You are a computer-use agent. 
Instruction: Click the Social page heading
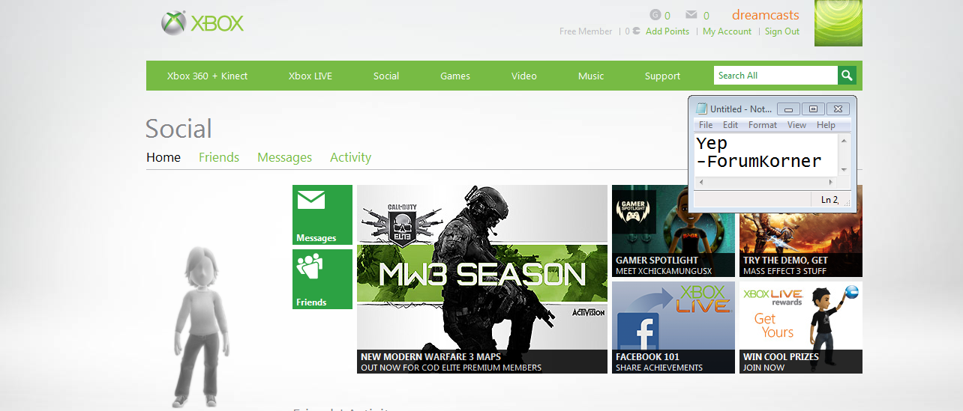coord(178,129)
